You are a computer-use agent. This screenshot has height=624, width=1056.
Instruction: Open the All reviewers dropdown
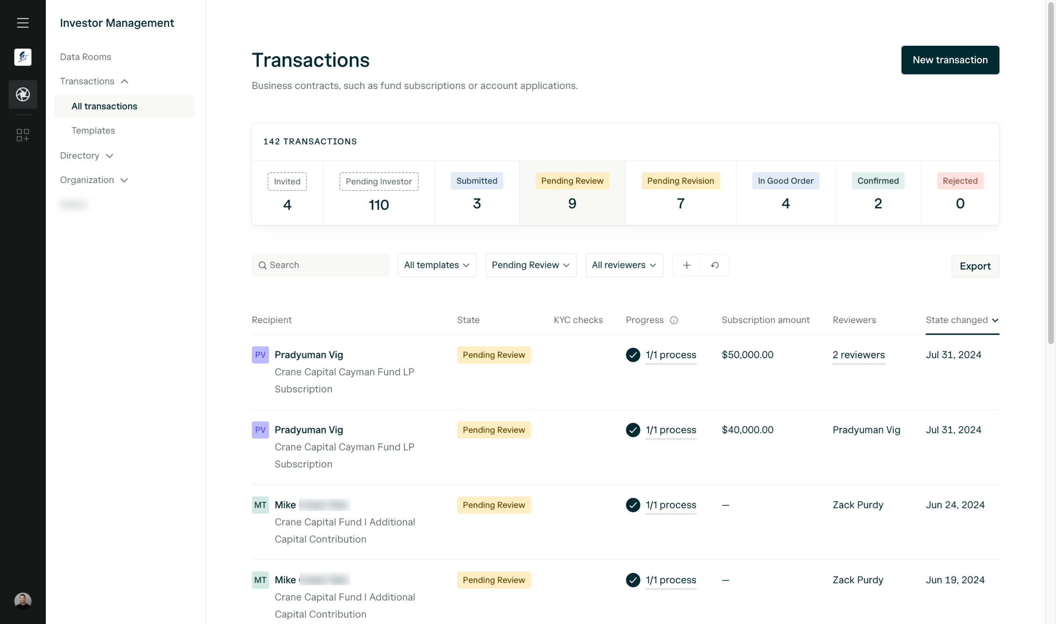click(624, 265)
